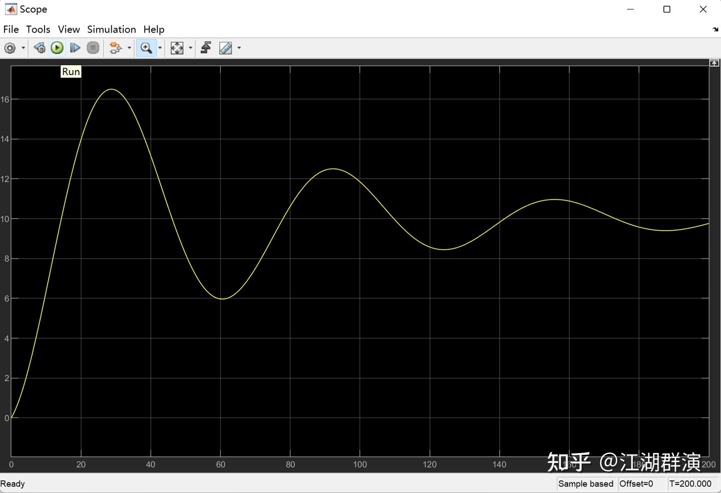
Task: Toggle the Cursor Measurements ruler icon
Action: 226,48
